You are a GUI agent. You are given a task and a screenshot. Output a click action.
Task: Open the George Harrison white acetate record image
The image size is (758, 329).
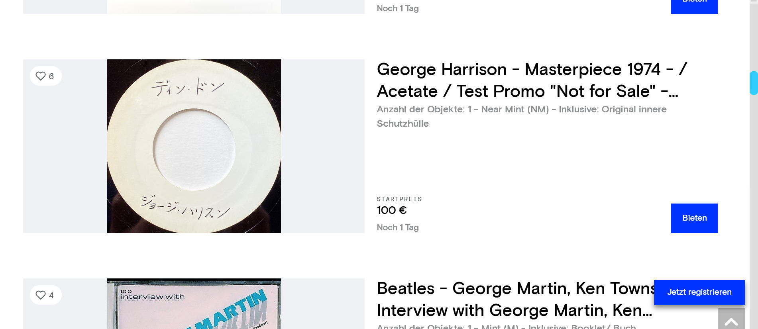click(194, 146)
